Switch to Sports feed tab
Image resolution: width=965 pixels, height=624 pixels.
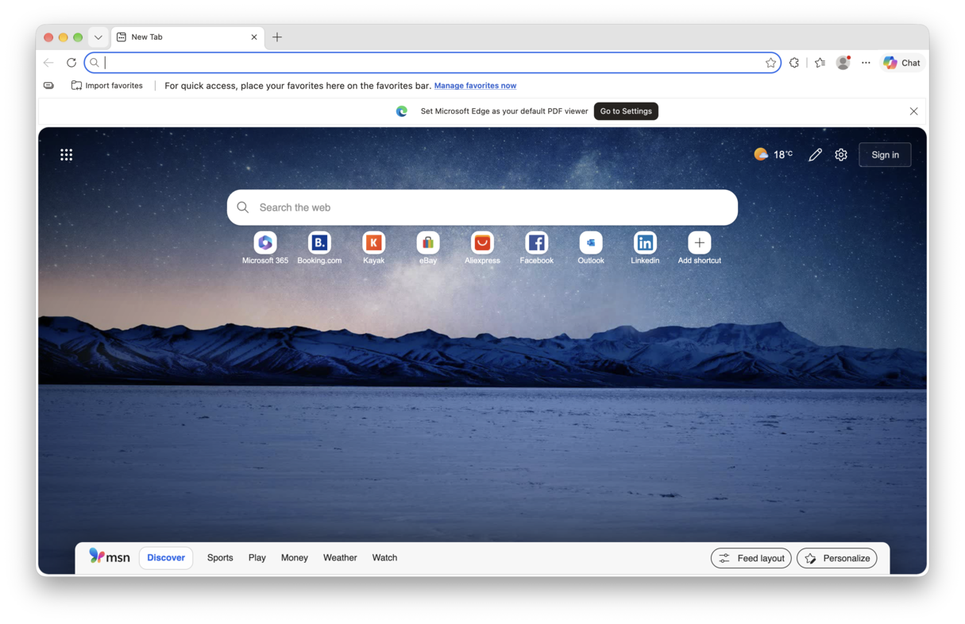tap(220, 558)
